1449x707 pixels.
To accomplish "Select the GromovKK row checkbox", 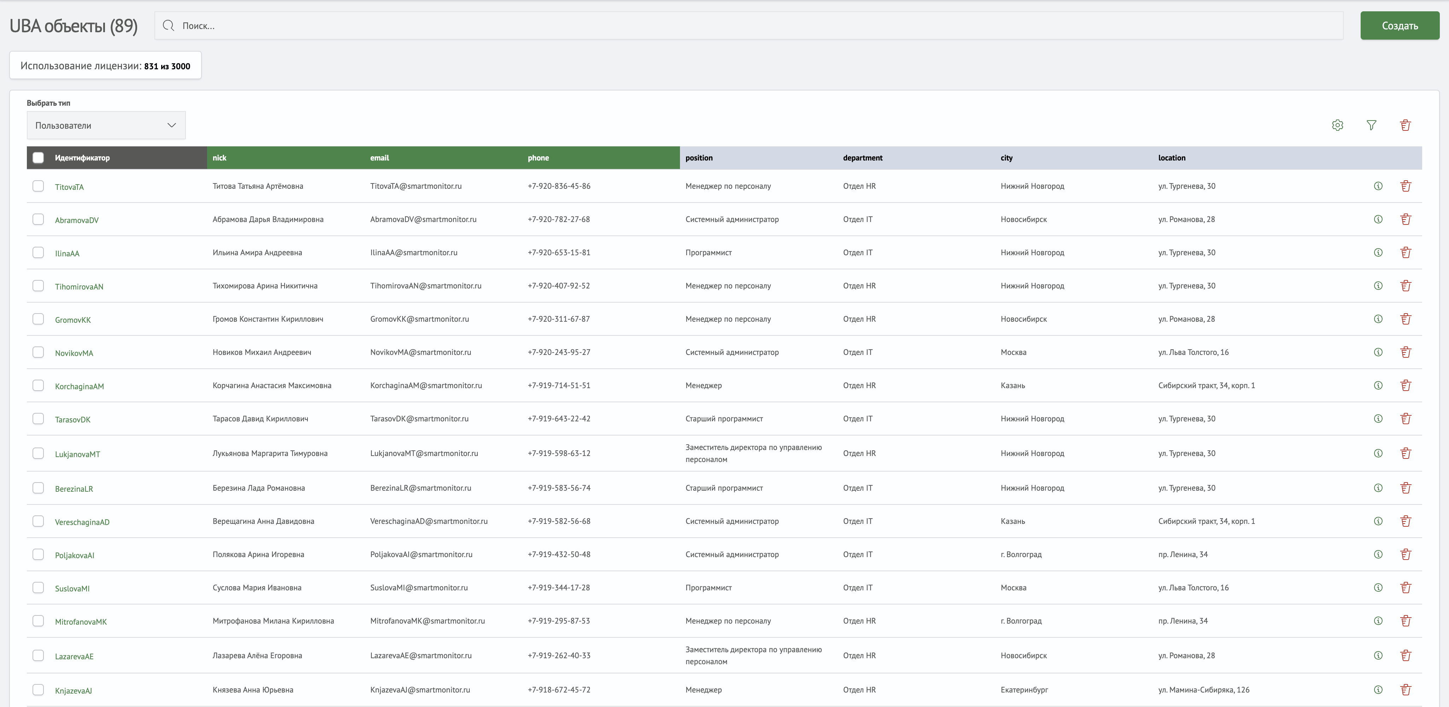I will 38,319.
